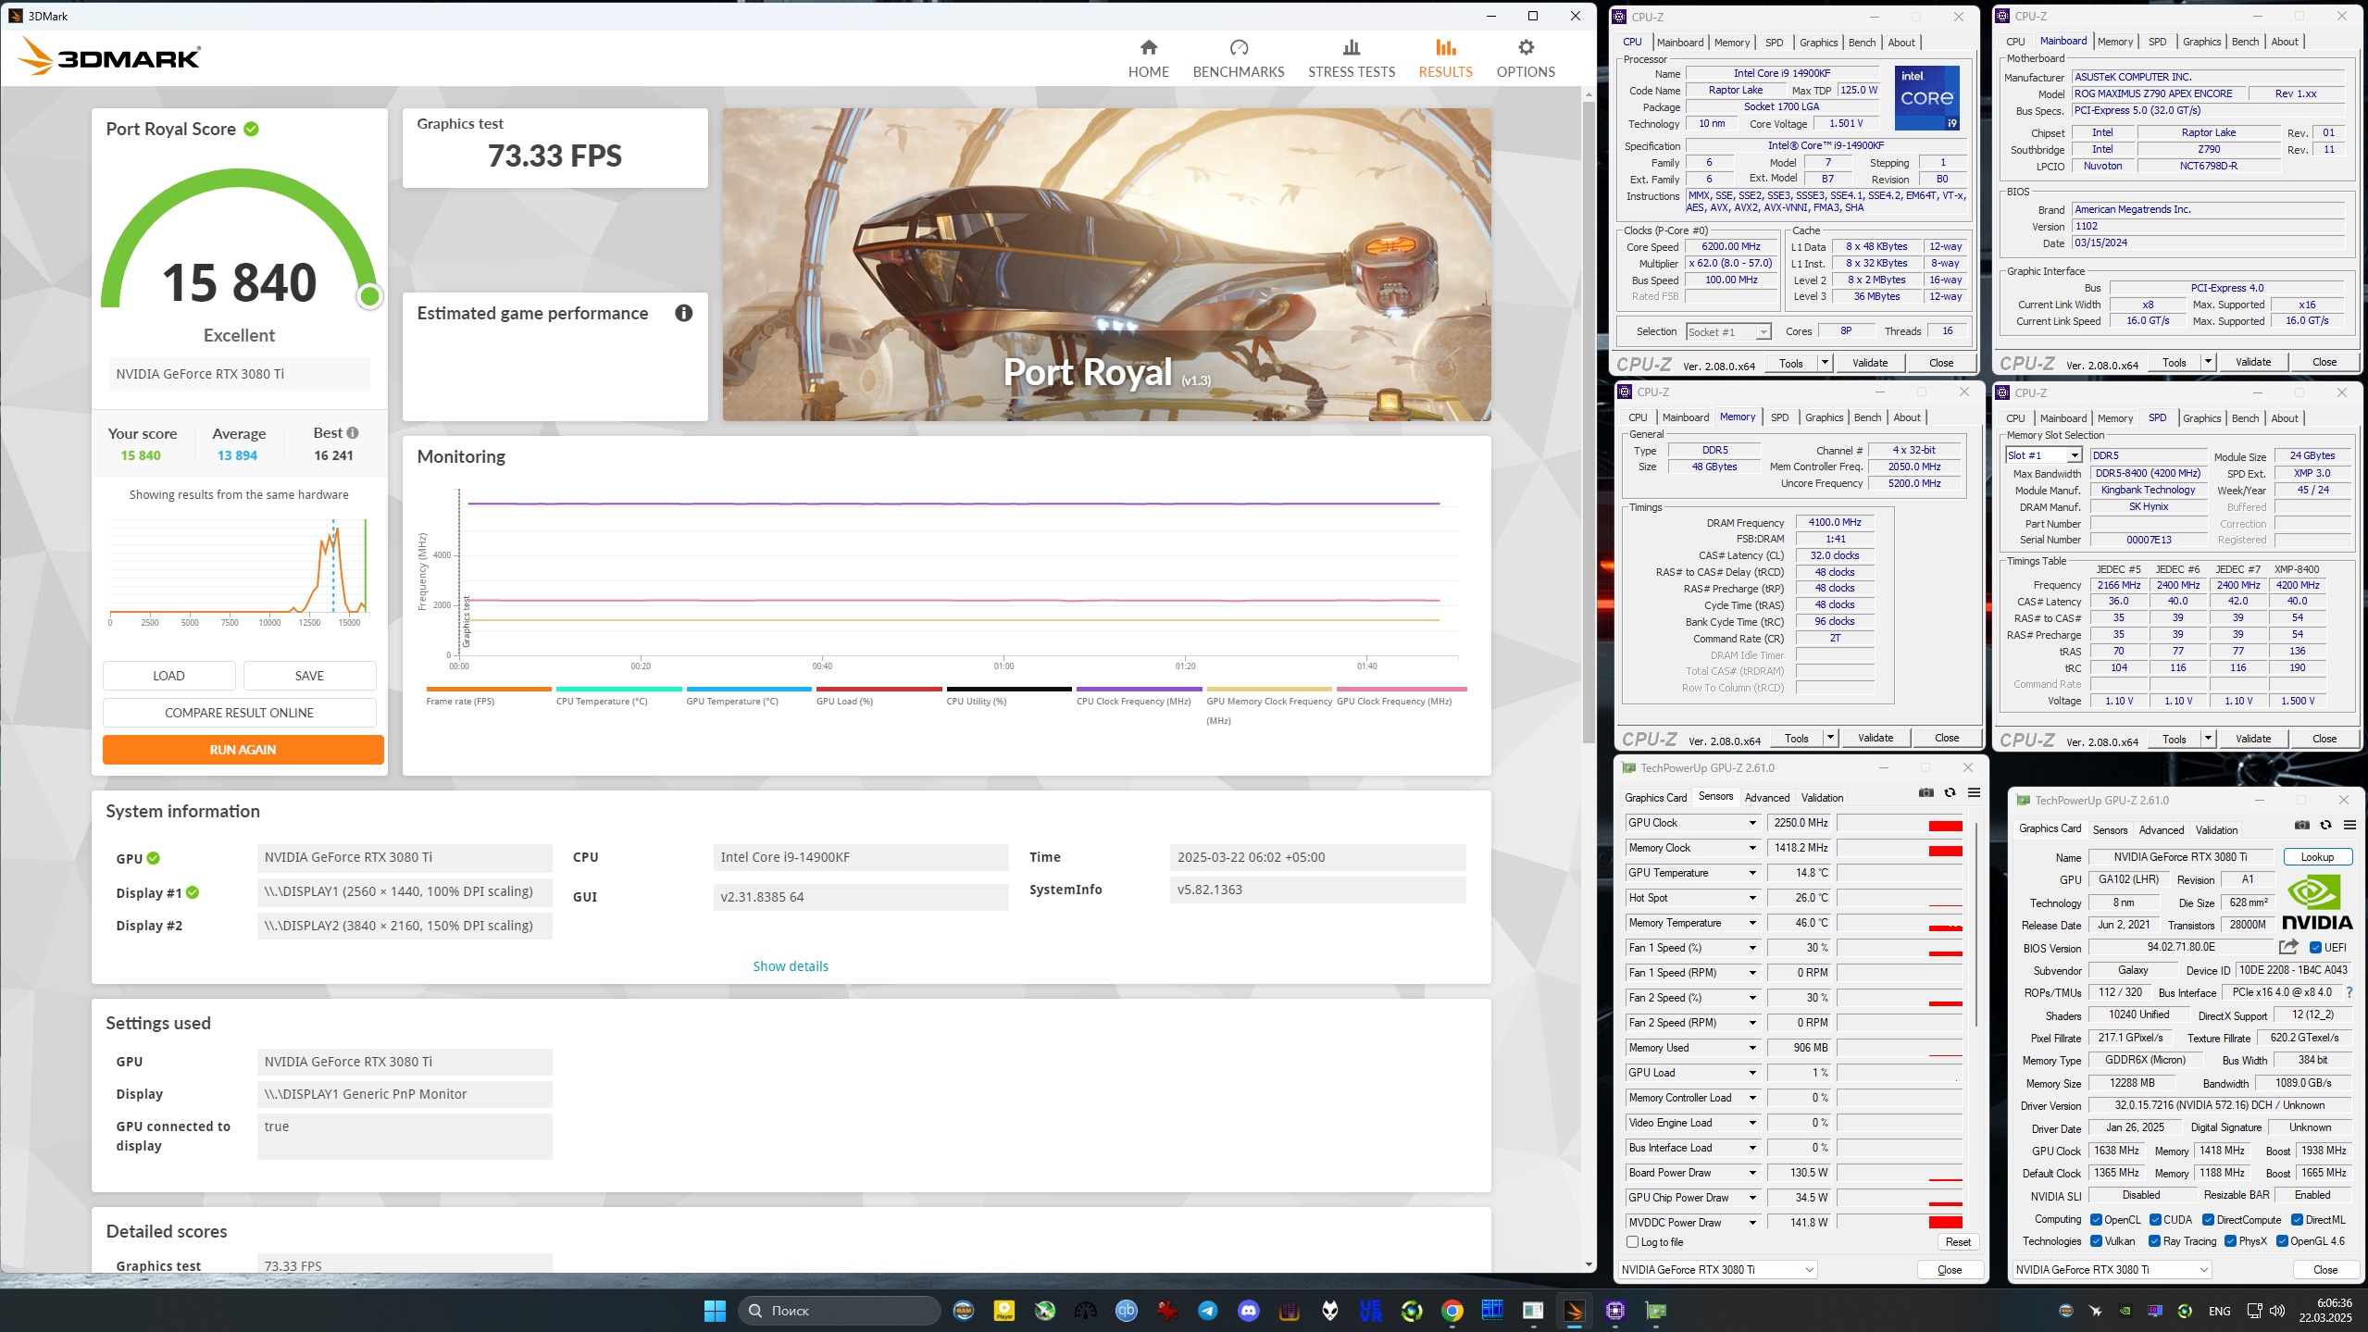Click the GPU-Z Sensors list scrollbar

(x=1977, y=924)
